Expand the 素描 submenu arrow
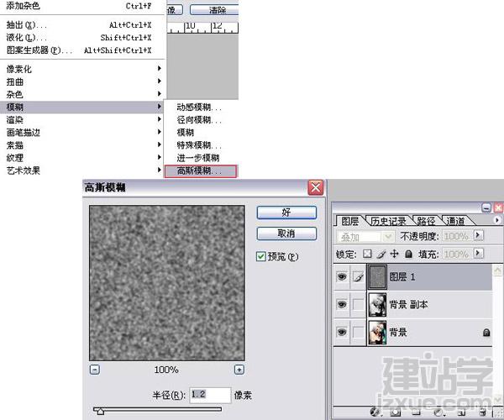This screenshot has height=420, width=504. point(159,144)
